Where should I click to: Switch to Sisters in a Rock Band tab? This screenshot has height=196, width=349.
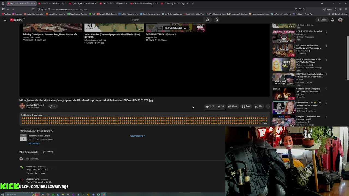tap(143, 4)
